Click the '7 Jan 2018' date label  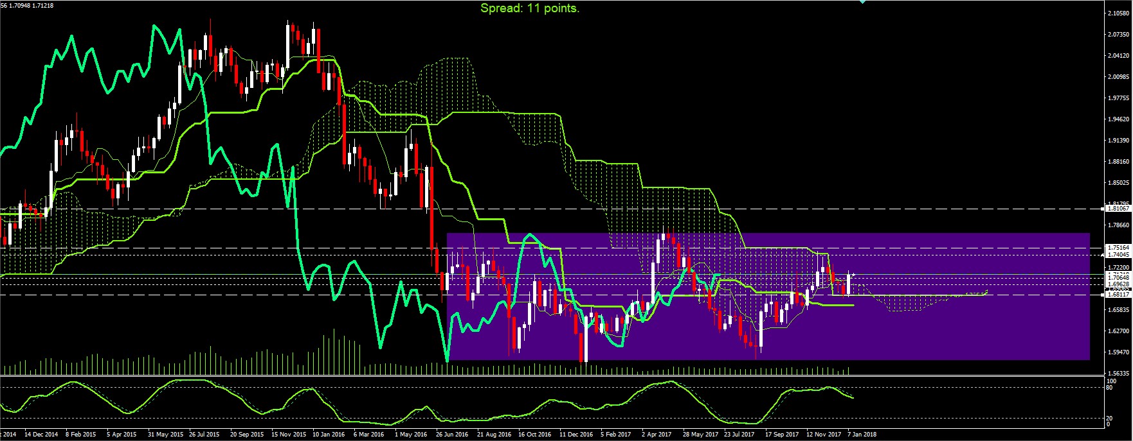[x=862, y=435]
